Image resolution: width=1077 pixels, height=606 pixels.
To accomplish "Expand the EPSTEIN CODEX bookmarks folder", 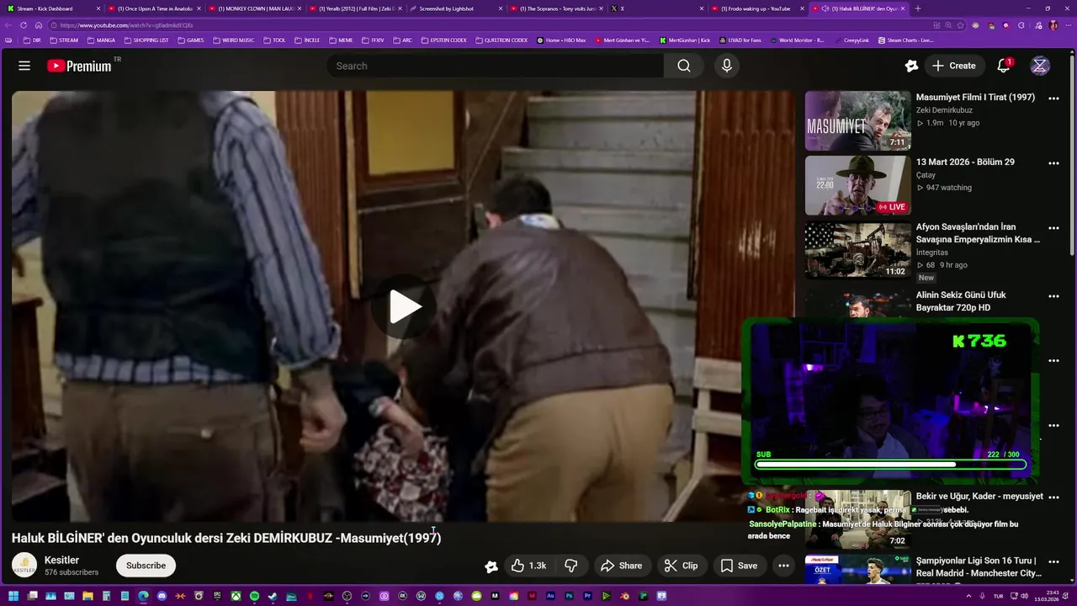I will tap(443, 40).
